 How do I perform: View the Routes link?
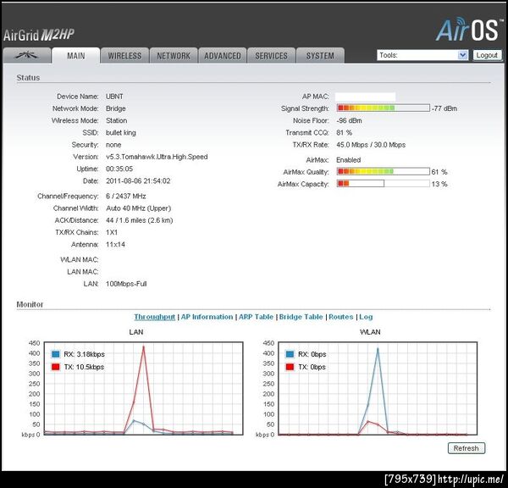[341, 317]
